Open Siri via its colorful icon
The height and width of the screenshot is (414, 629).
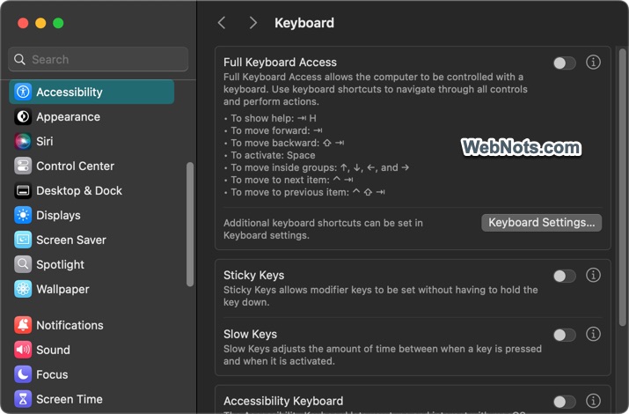point(23,141)
